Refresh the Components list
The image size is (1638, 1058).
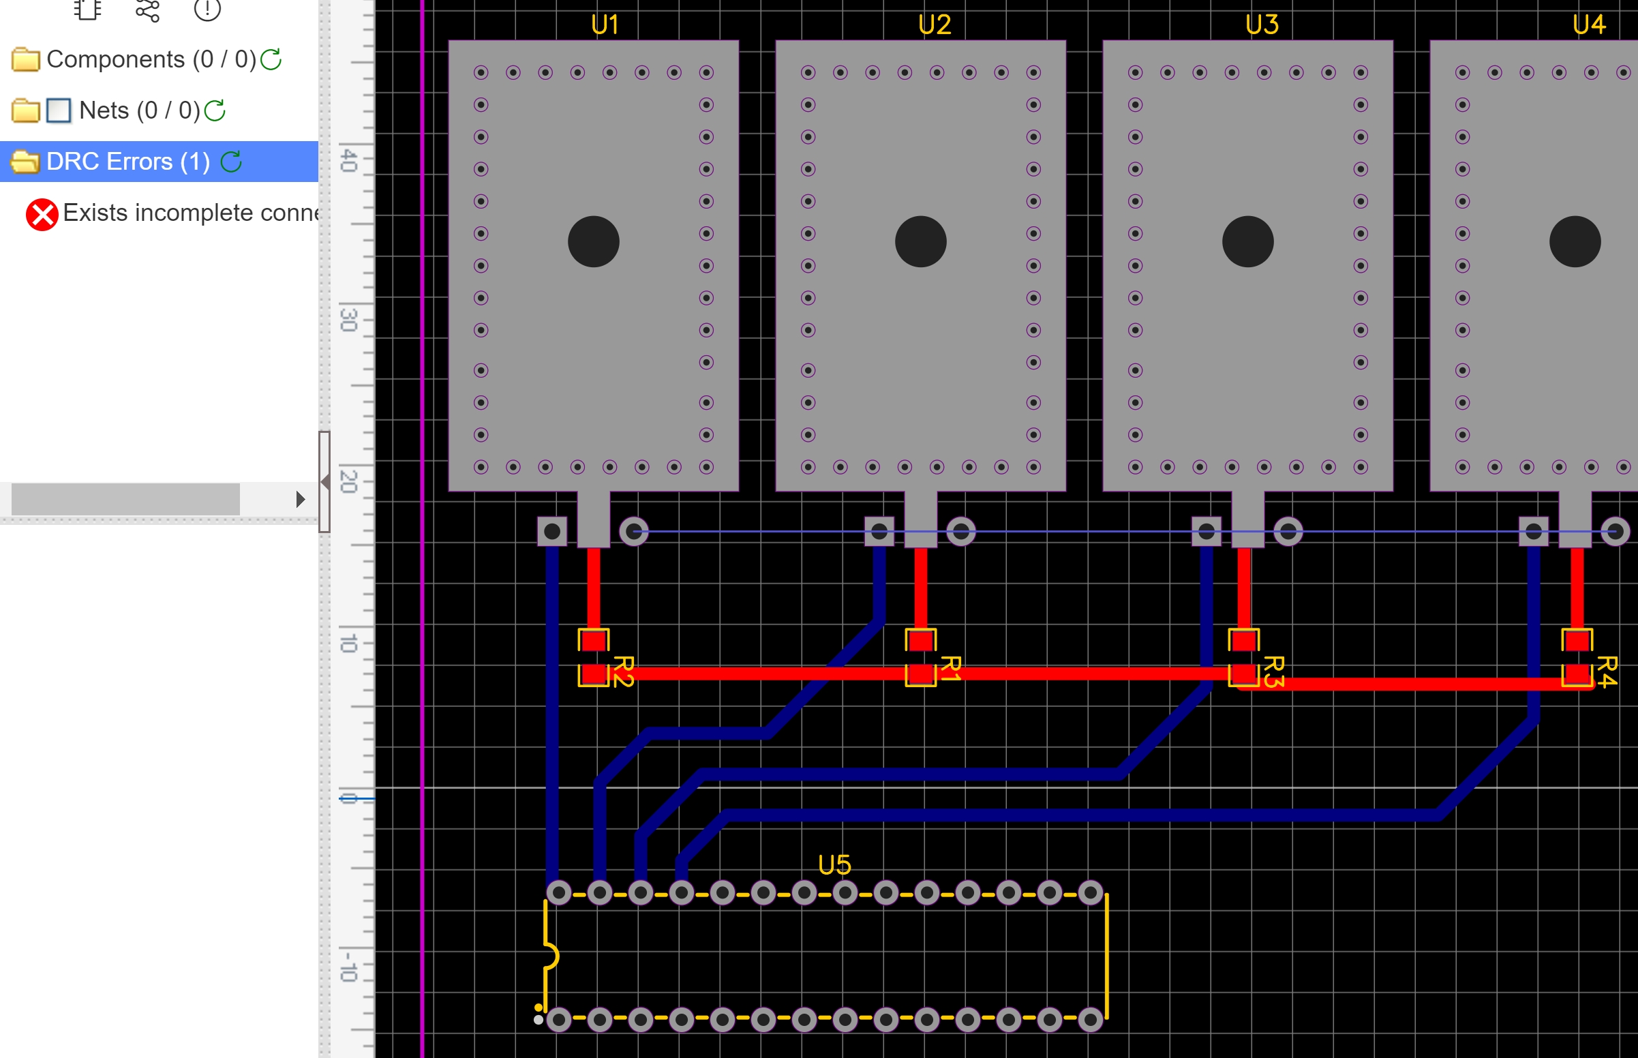(x=271, y=60)
